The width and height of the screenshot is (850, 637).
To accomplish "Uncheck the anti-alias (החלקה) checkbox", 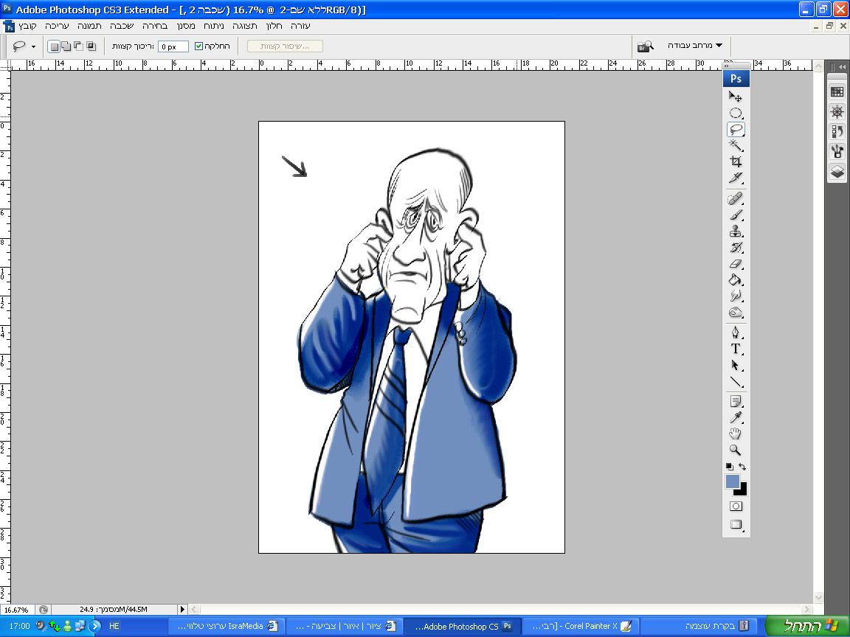I will 198,46.
